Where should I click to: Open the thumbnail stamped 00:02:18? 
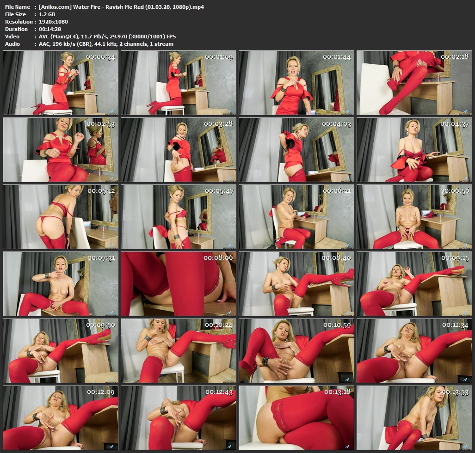[x=414, y=83]
